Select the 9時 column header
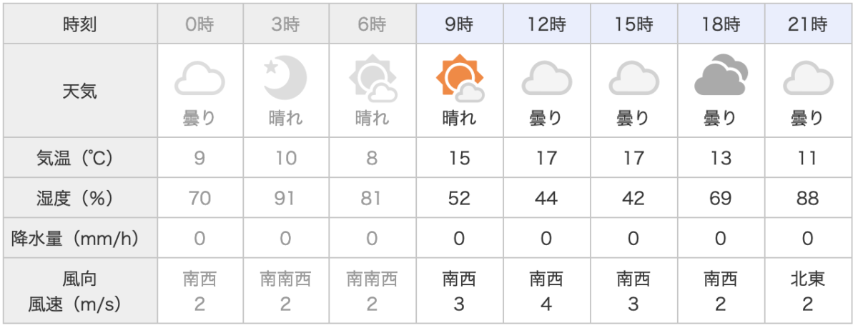The image size is (858, 328). (460, 25)
